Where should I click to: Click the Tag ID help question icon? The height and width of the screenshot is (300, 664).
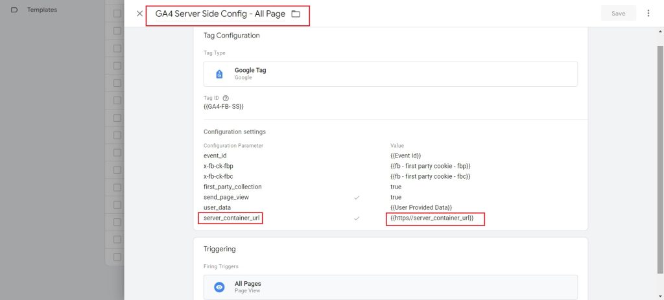pos(226,98)
